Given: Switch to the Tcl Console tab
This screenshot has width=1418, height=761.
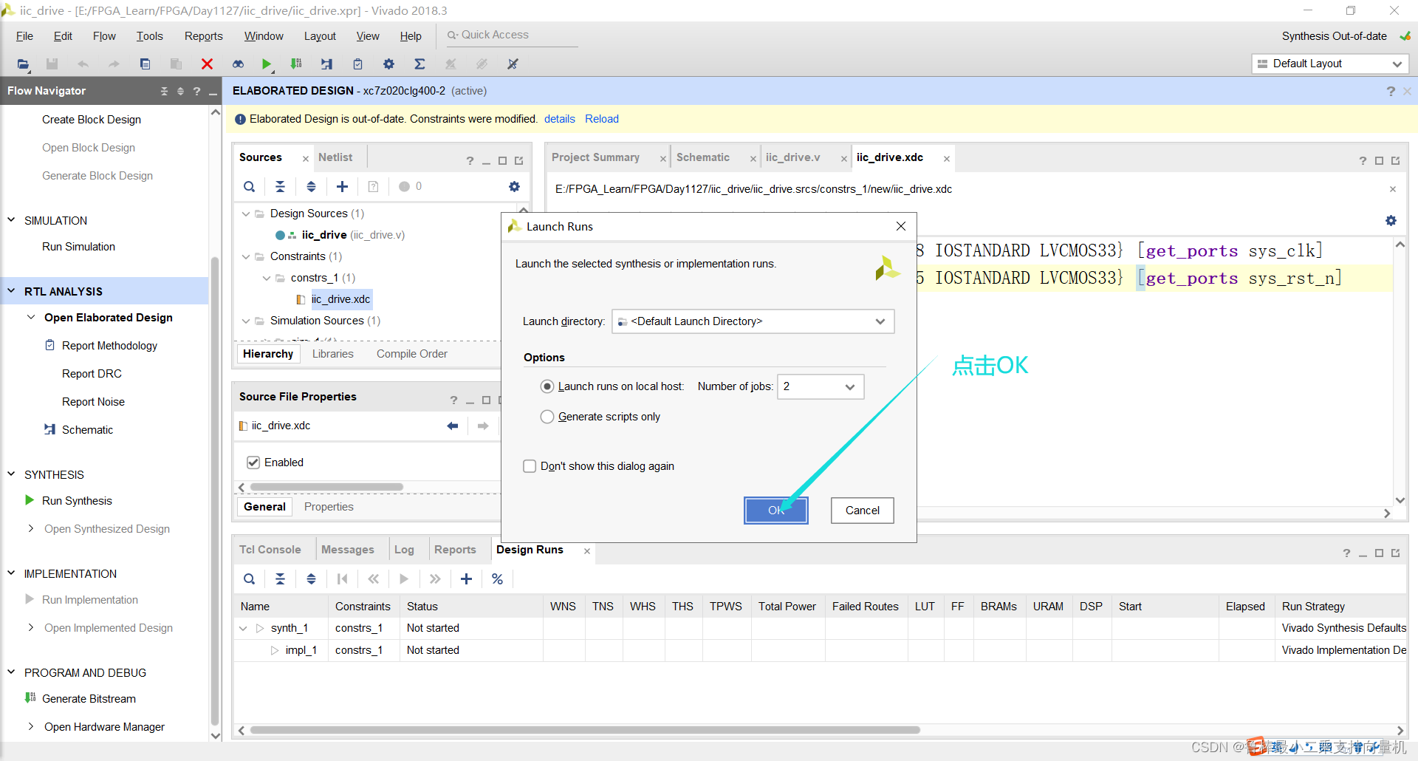Looking at the screenshot, I should point(270,550).
